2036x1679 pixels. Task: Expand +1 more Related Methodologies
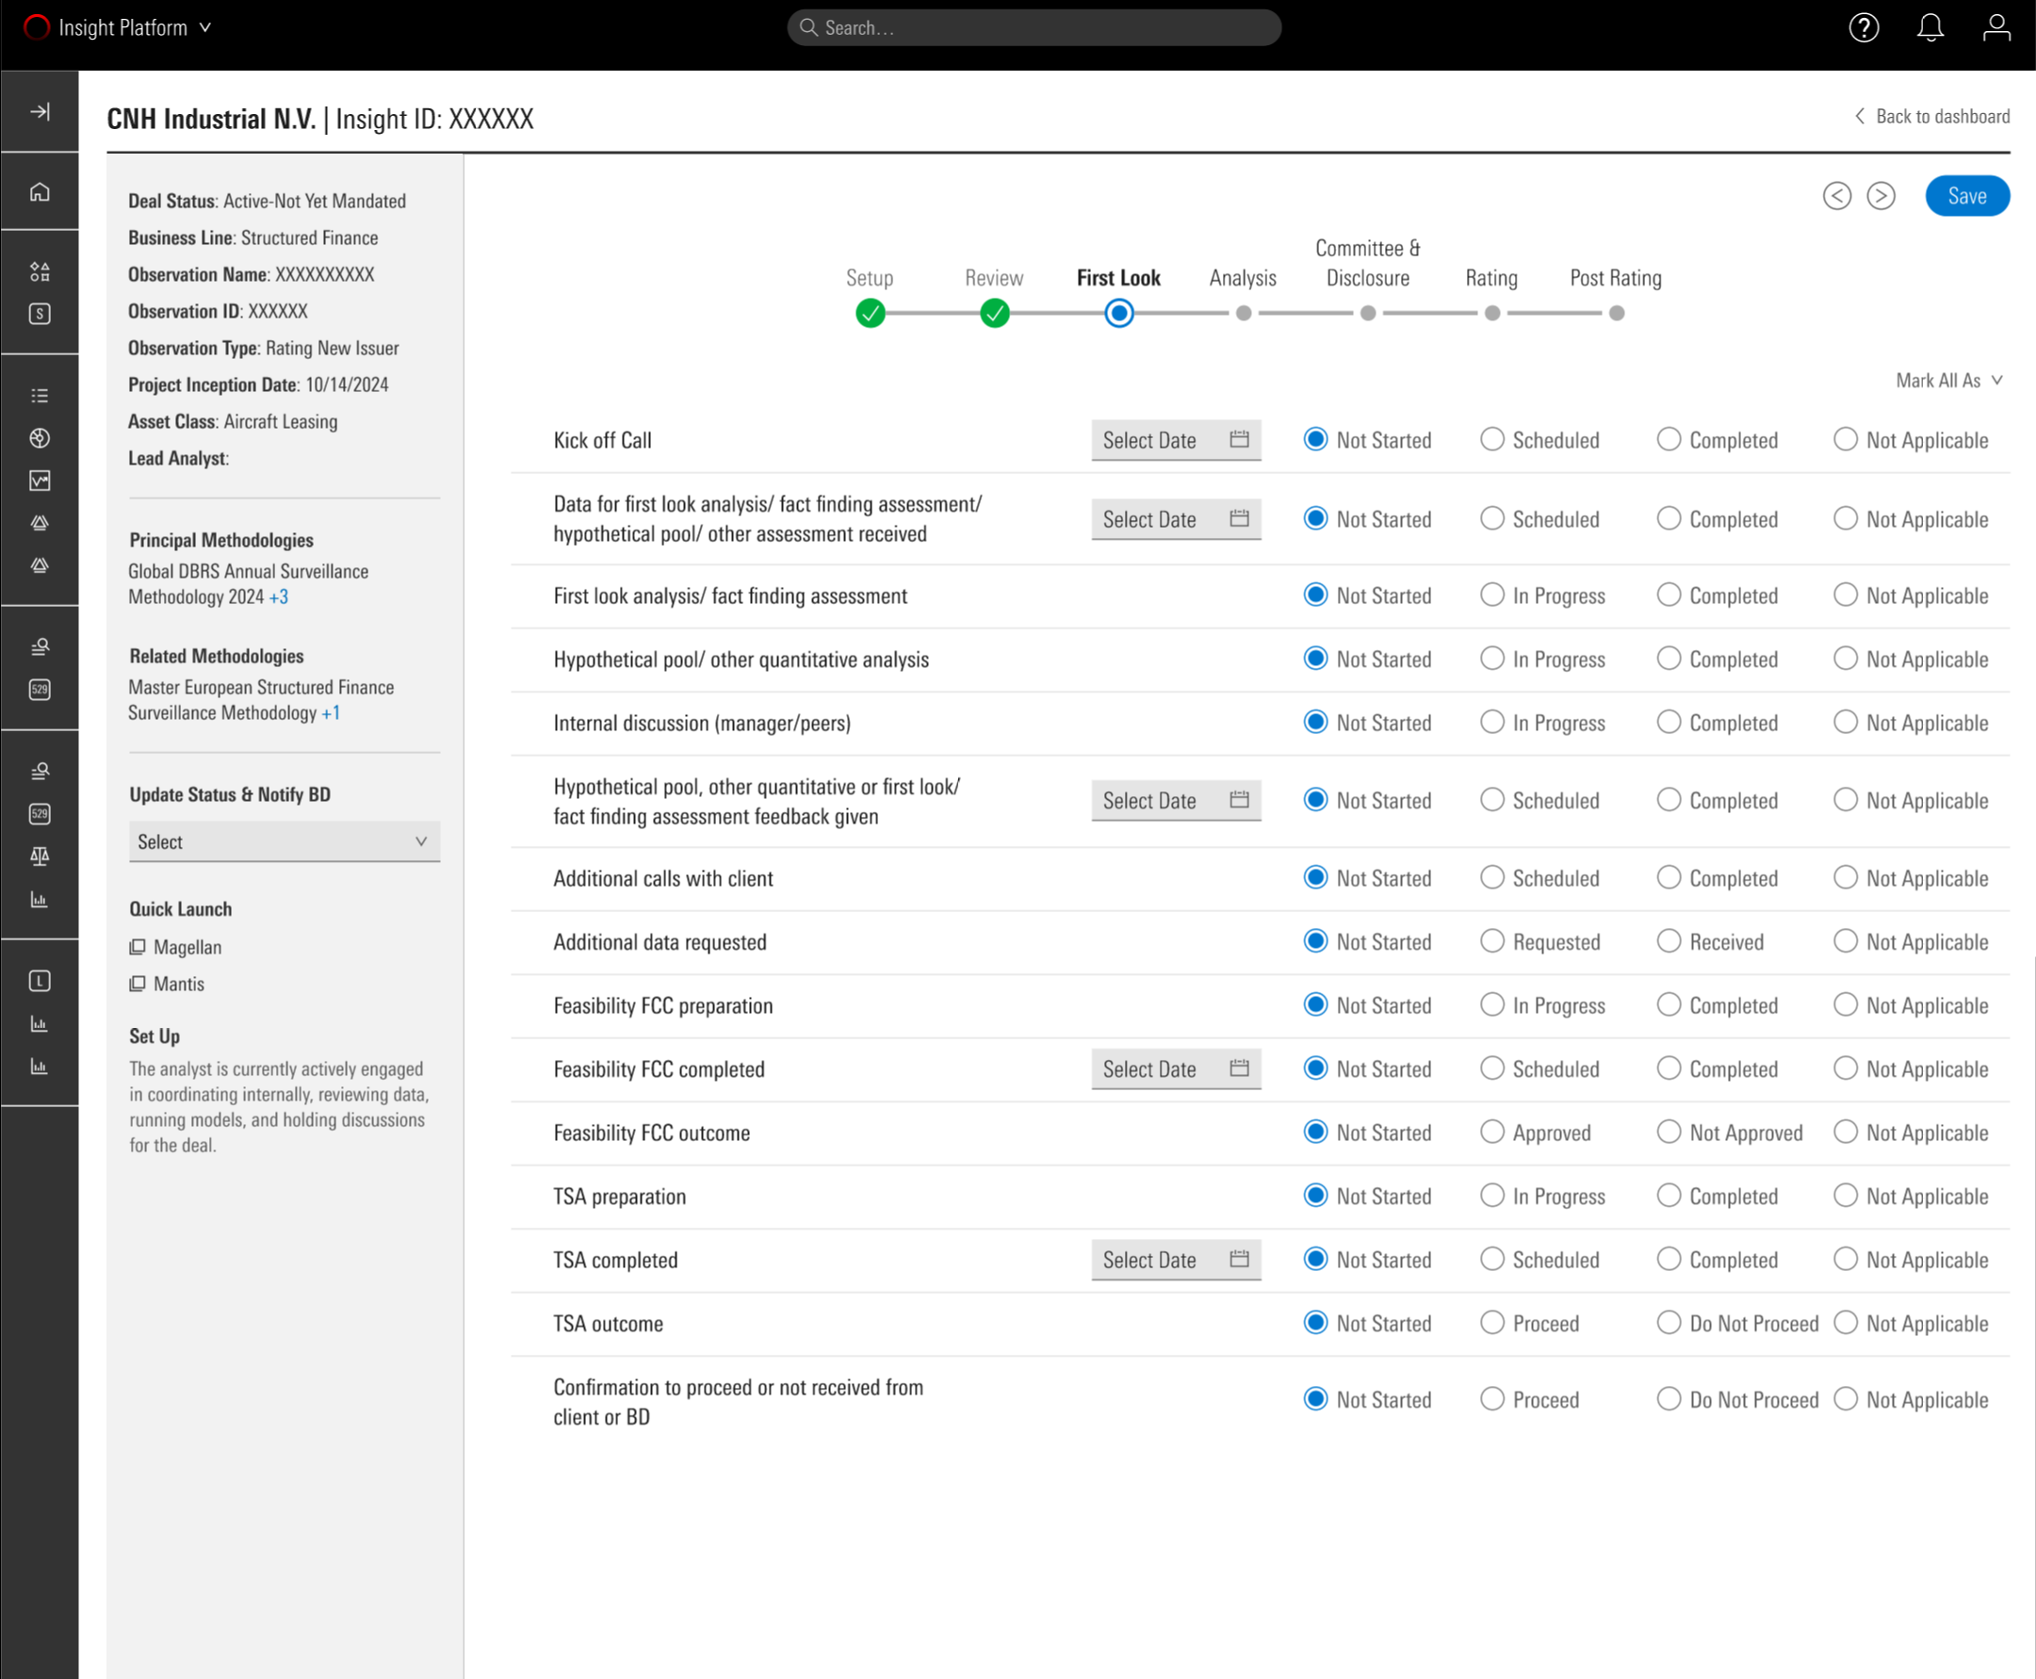pos(331,714)
